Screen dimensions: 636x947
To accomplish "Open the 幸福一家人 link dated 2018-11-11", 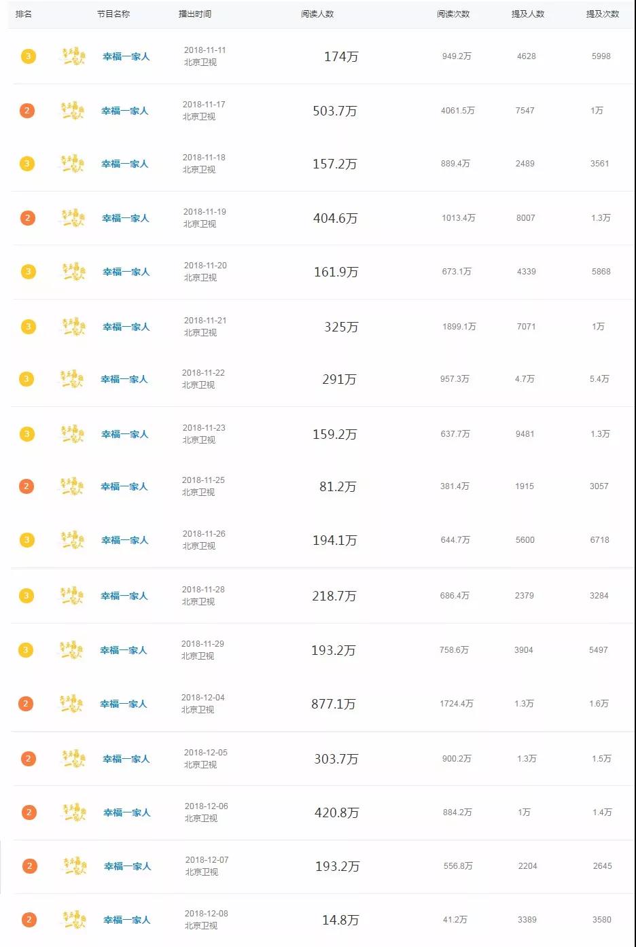I will (126, 56).
